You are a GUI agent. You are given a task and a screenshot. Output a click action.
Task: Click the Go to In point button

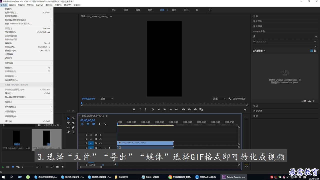pyautogui.click(x=153, y=109)
